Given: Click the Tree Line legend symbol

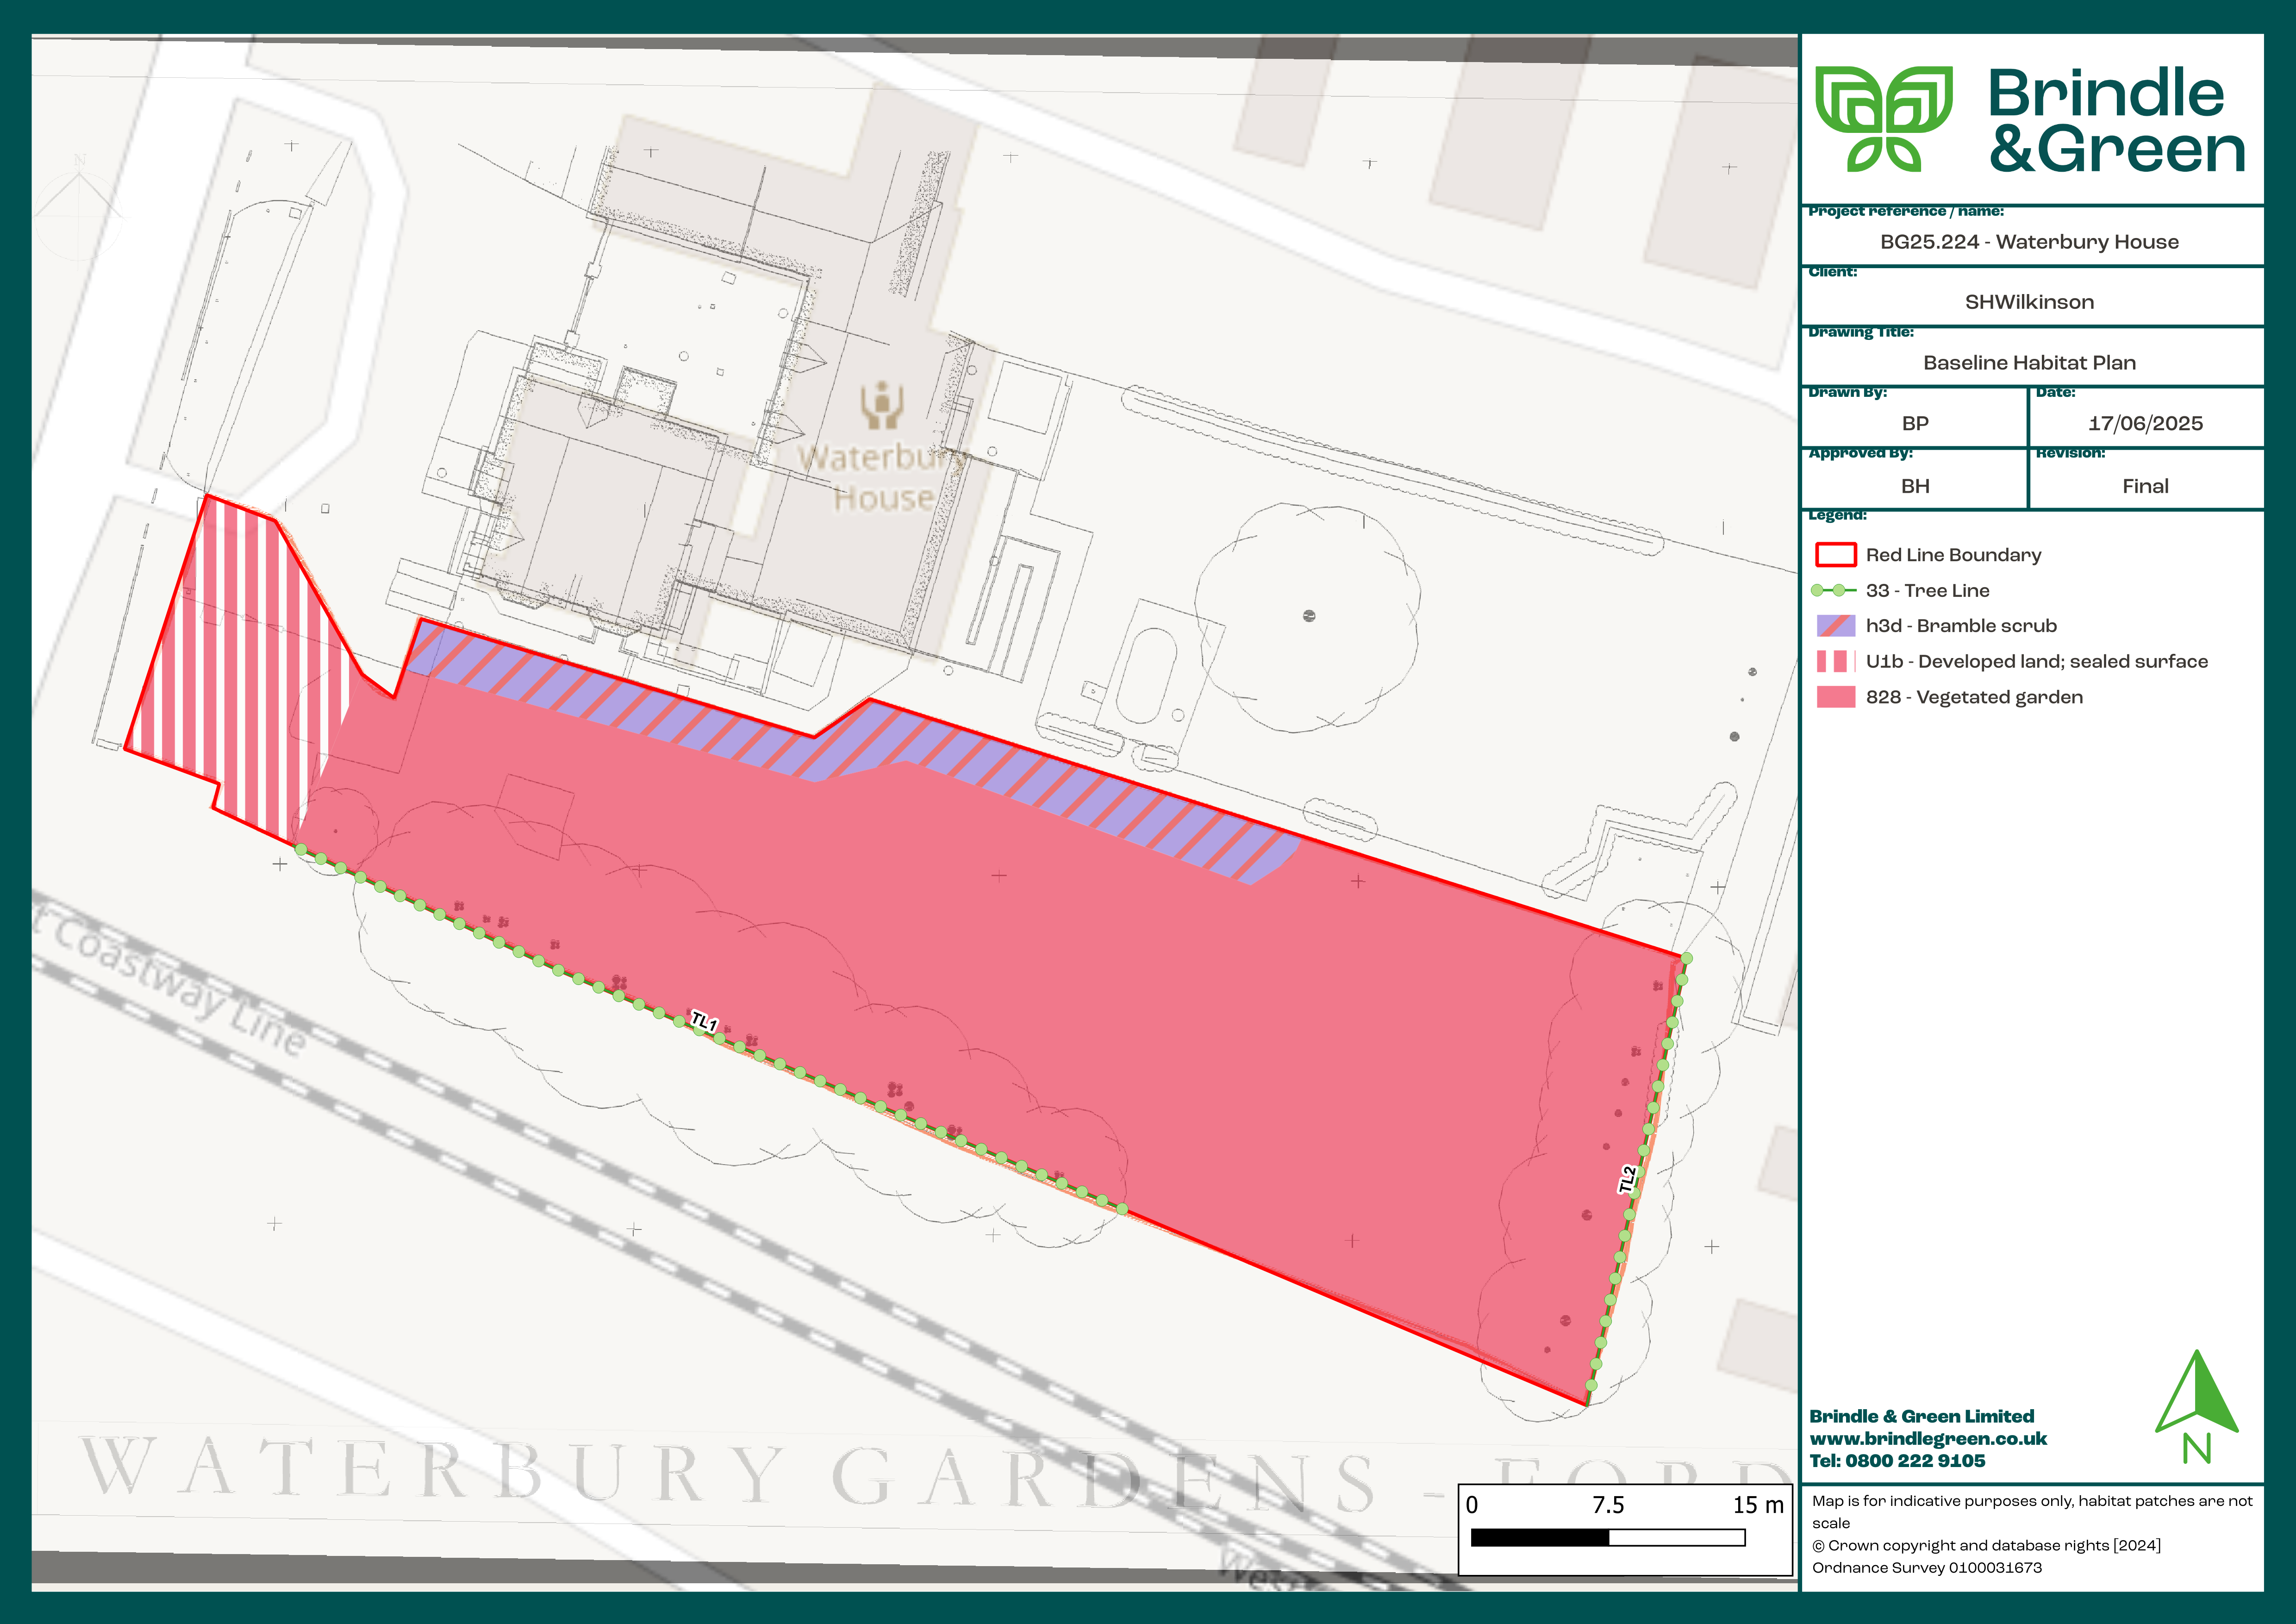Looking at the screenshot, I should pos(1835,590).
